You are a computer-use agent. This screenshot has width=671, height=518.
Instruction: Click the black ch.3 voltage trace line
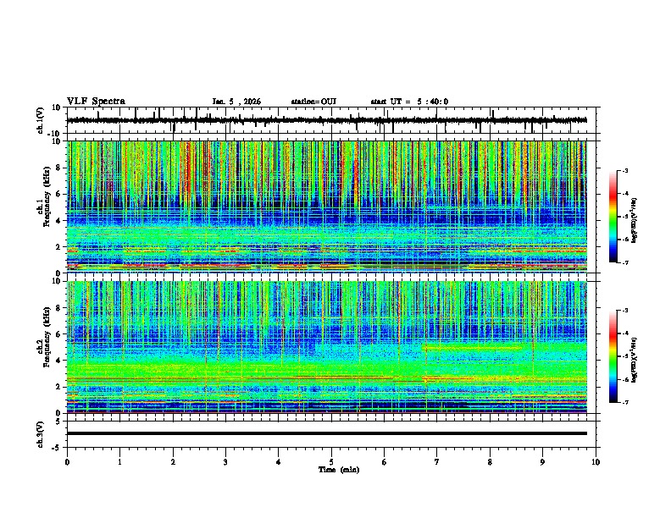tap(327, 433)
